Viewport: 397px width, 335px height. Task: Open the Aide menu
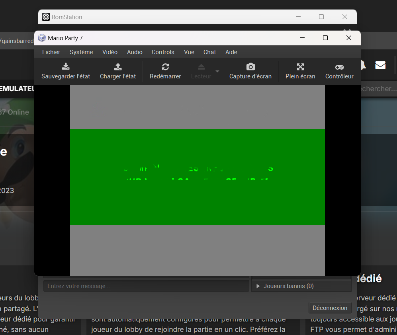click(x=231, y=52)
